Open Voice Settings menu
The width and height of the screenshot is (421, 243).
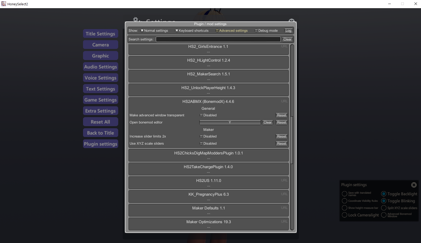click(x=100, y=78)
